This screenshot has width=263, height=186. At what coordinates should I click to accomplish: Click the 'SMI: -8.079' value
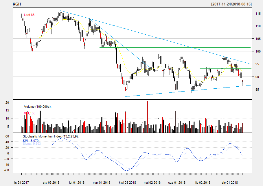point(31,141)
